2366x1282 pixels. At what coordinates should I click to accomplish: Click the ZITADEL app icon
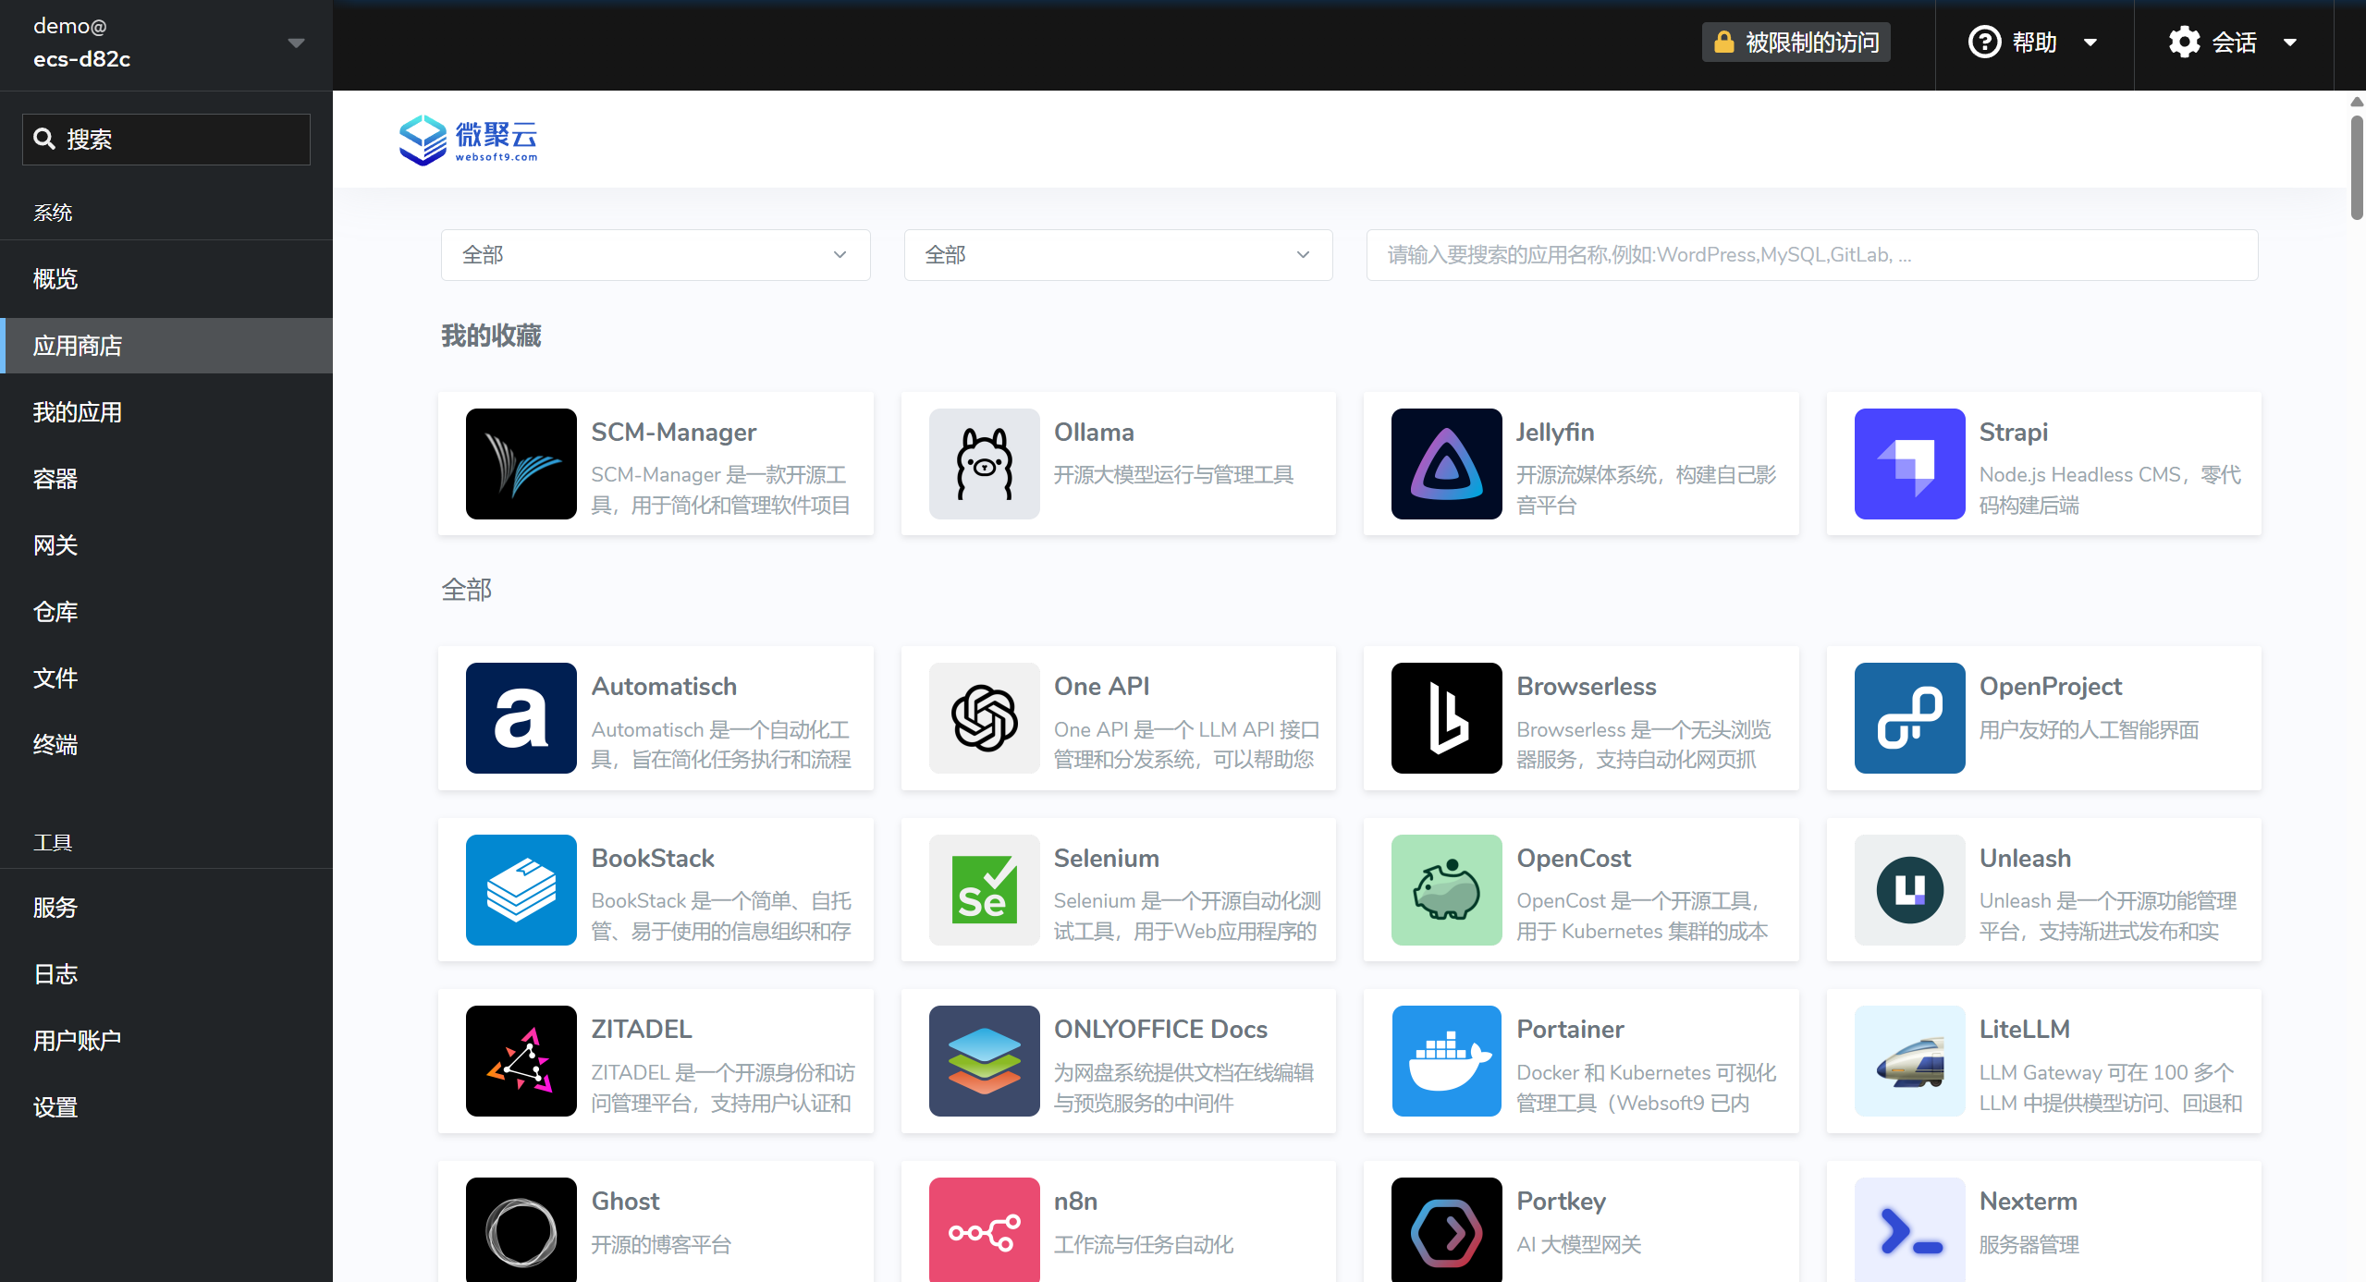pos(521,1061)
